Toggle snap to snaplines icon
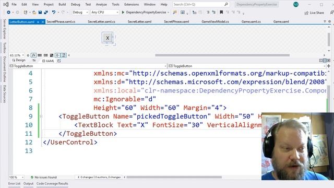 coord(57,55)
